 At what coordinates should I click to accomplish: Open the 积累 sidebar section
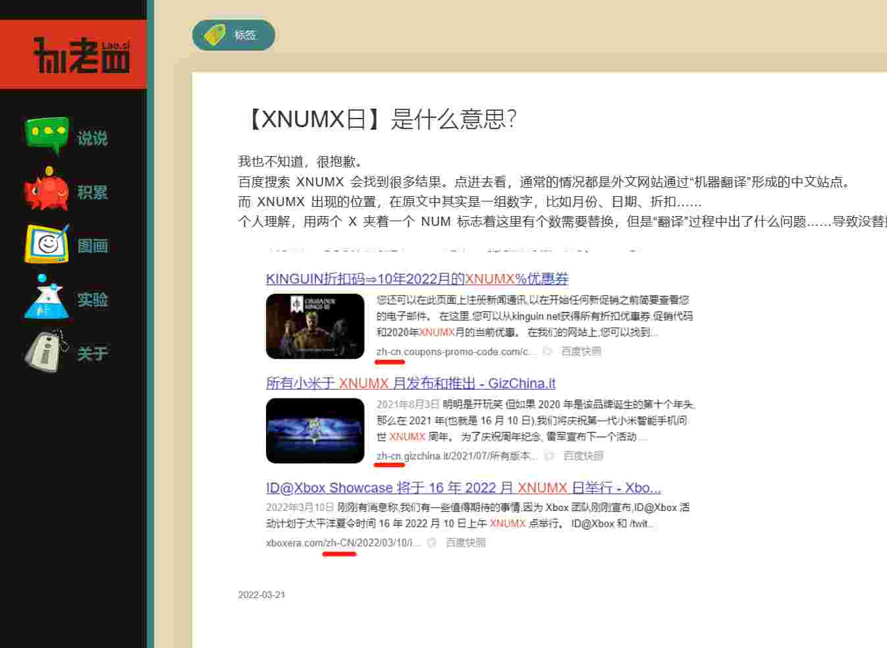pos(92,192)
